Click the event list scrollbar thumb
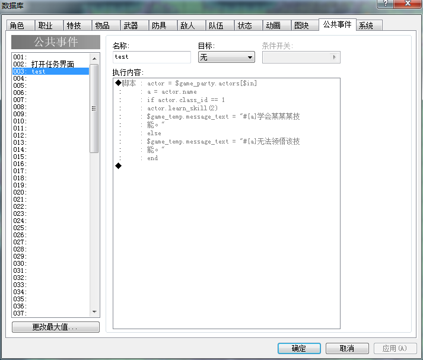 pos(94,109)
